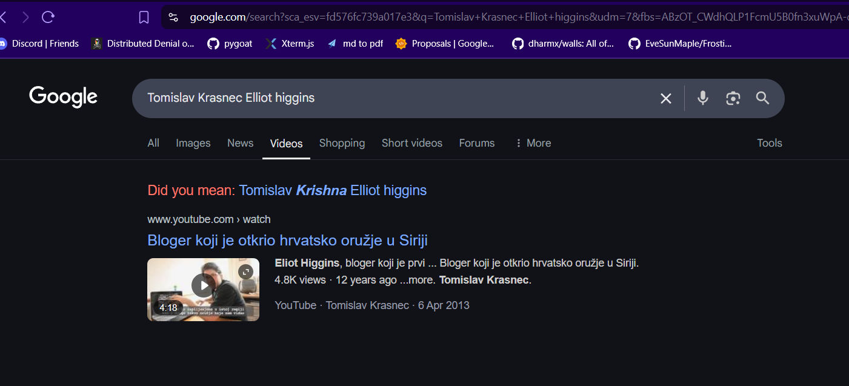Bookmark this page
This screenshot has height=386, width=849.
pos(144,18)
